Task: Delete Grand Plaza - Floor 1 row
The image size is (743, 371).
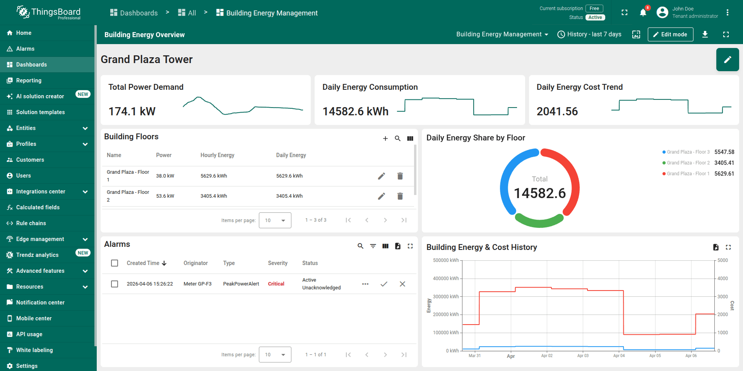Action: click(x=400, y=176)
